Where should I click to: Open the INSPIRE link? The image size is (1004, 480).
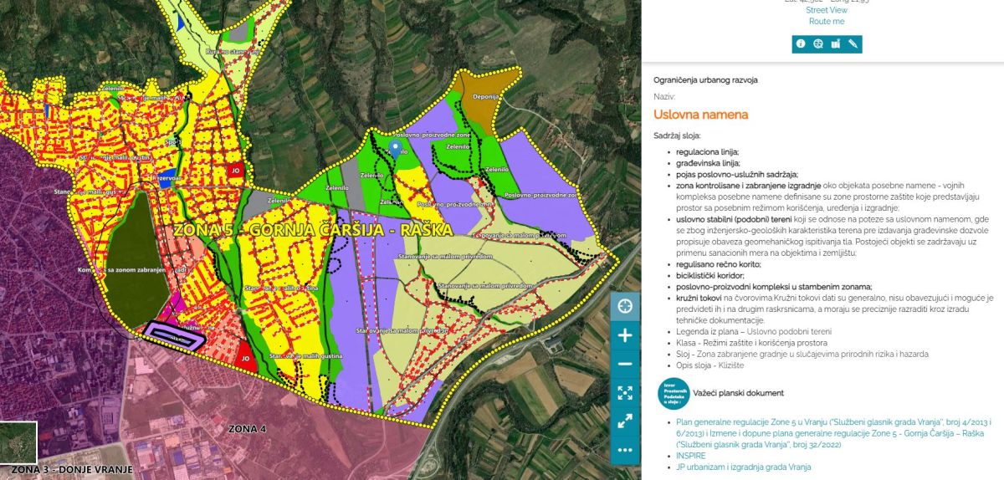(x=690, y=456)
